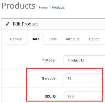Click the large Products page heading
105x103 pixels.
pyautogui.click(x=18, y=6)
